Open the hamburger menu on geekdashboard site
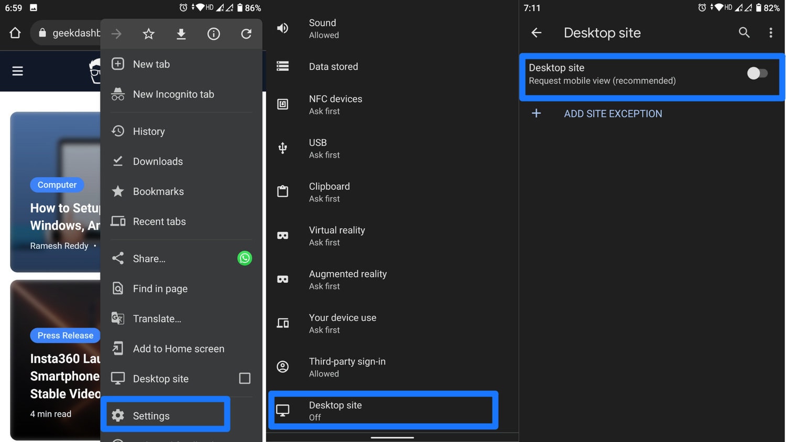The image size is (786, 442). [18, 71]
